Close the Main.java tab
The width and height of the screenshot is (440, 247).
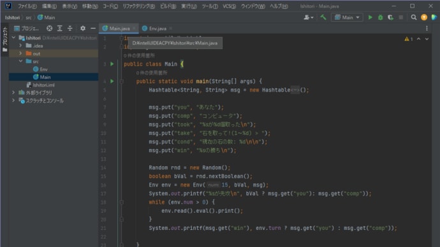coord(134,28)
